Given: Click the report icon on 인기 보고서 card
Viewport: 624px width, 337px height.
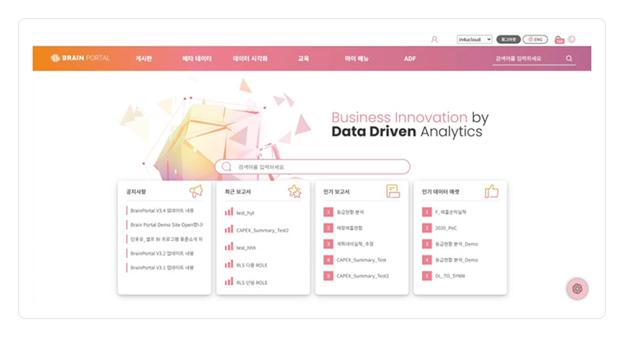Looking at the screenshot, I should coord(393,192).
